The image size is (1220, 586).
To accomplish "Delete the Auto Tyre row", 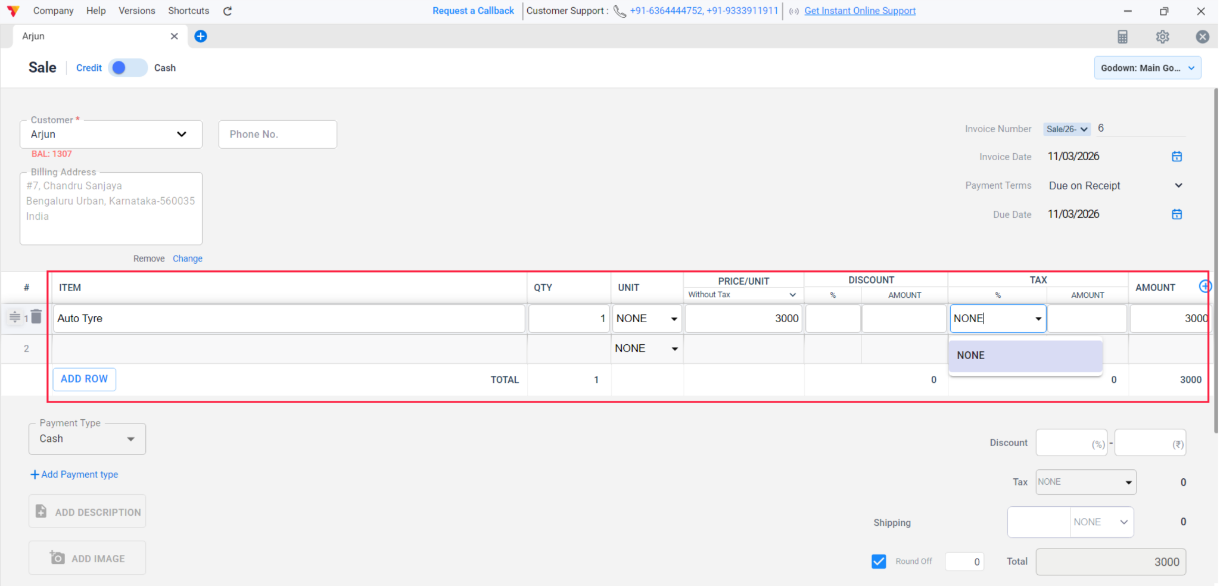I will (x=36, y=316).
